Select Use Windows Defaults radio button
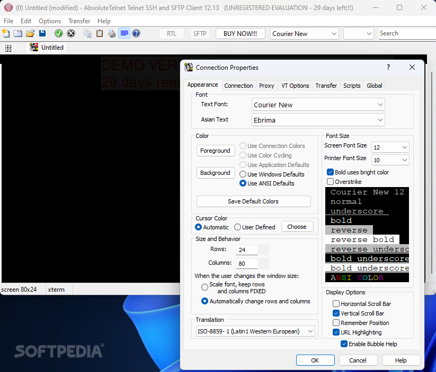Image resolution: width=436 pixels, height=372 pixels. pyautogui.click(x=243, y=174)
